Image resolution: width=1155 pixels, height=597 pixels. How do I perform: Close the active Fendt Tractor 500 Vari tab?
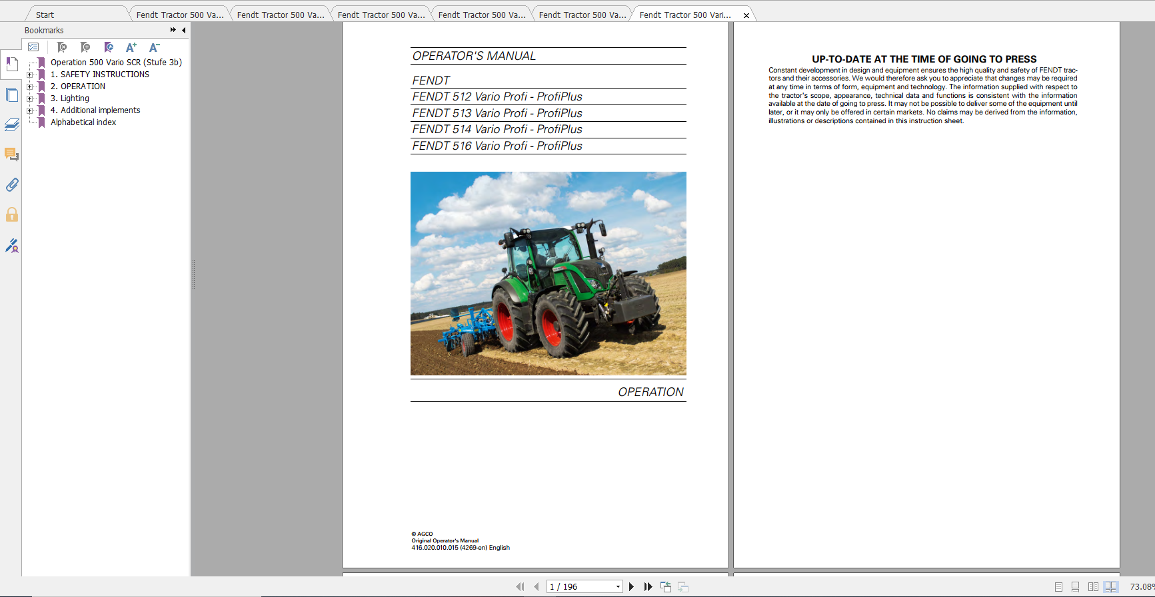click(x=746, y=15)
